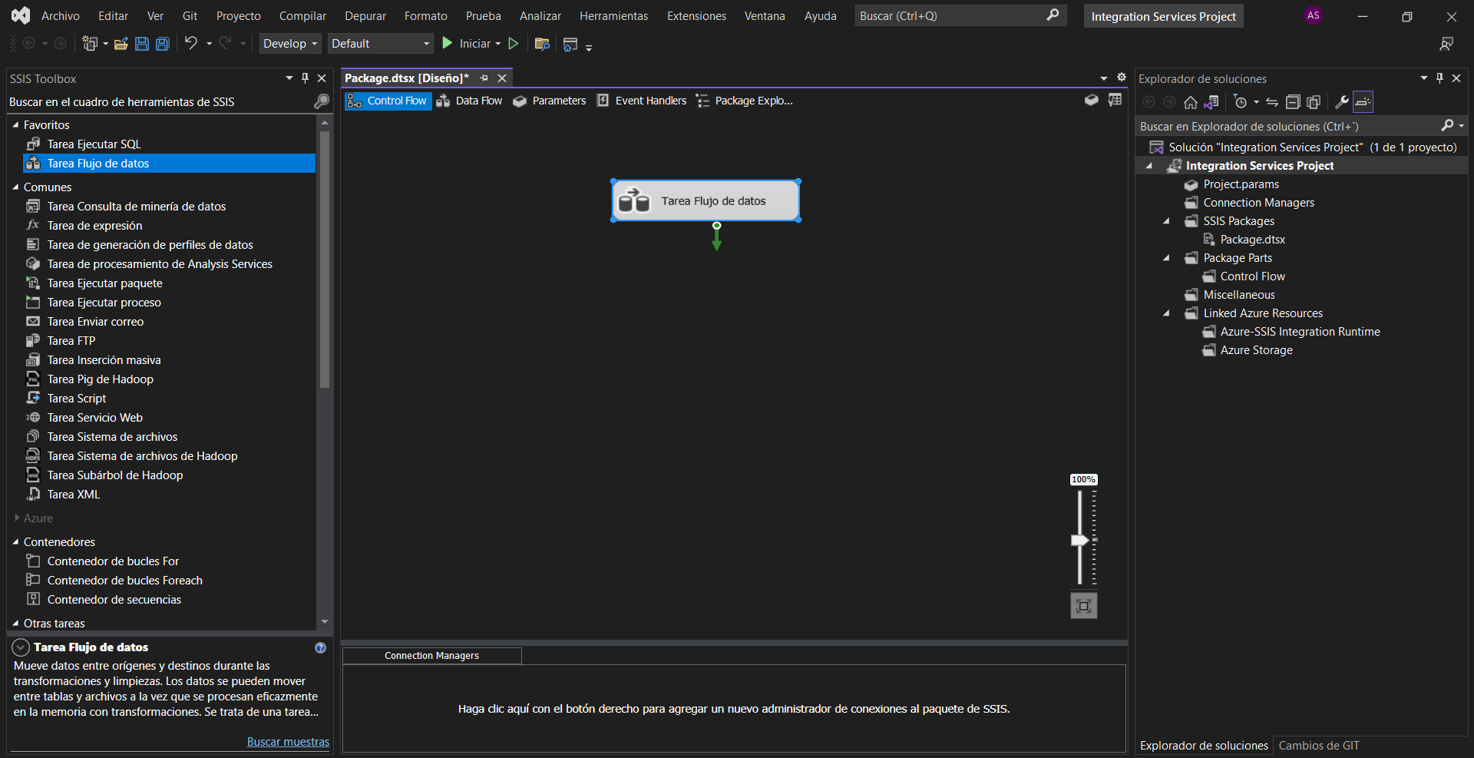Toggle pin on the SSIS Toolbox panel
The image size is (1474, 758).
click(305, 78)
